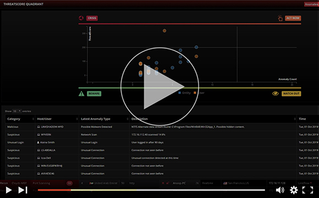Click the act now hand icon
This screenshot has width=319, height=198.
coord(280,18)
